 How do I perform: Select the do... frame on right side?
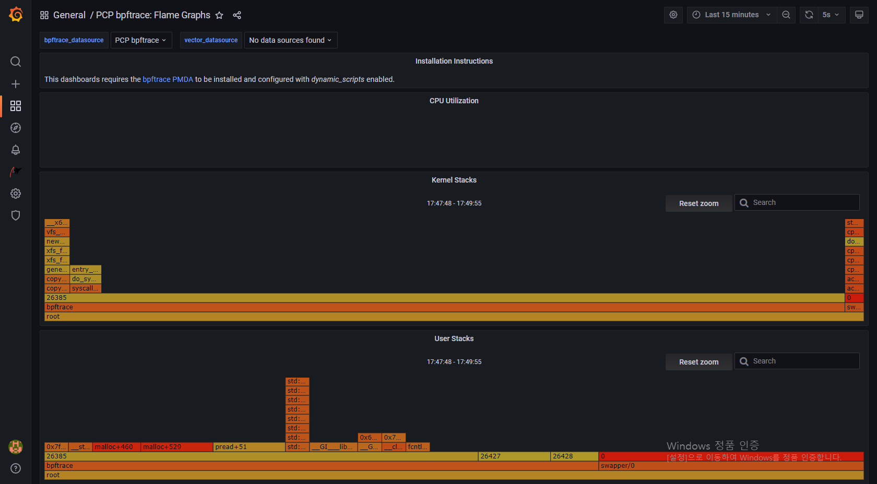[855, 241]
